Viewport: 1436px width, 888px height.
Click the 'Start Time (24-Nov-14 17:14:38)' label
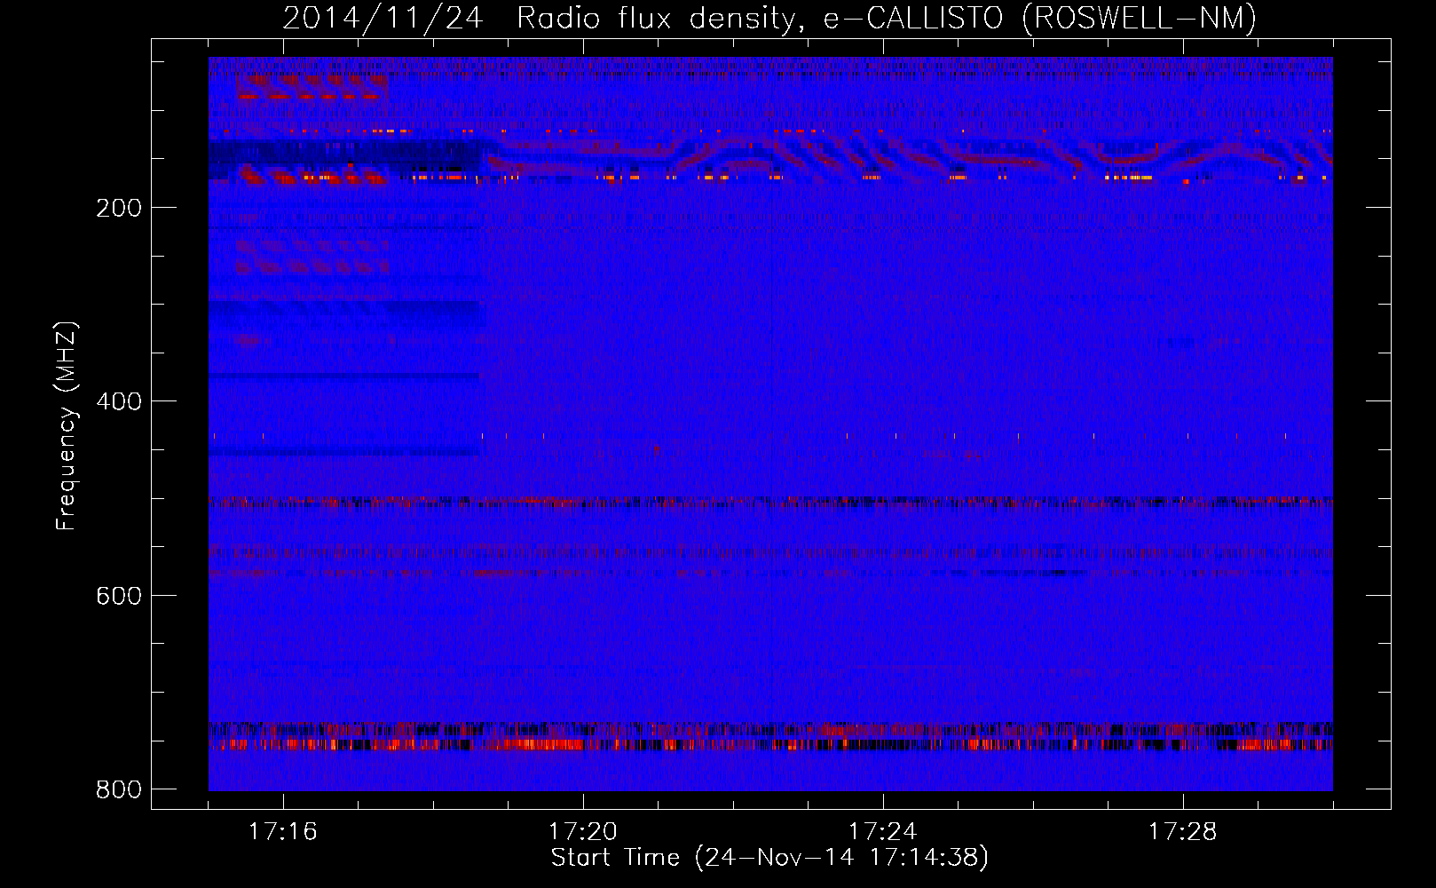769,858
